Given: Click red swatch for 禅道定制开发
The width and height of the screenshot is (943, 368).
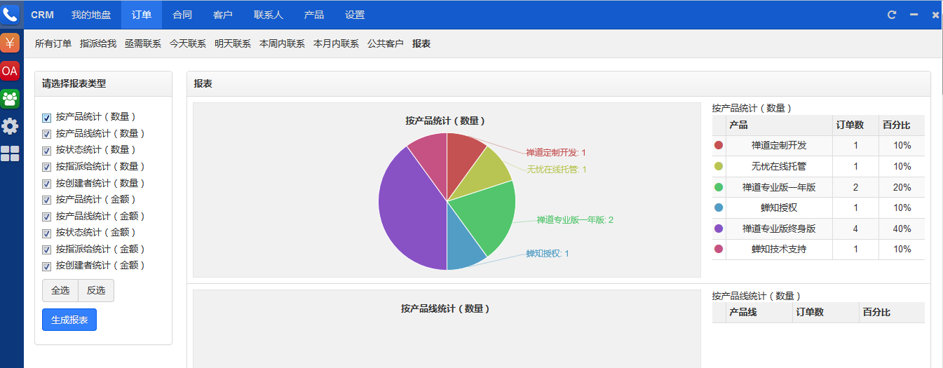Looking at the screenshot, I should 719,145.
